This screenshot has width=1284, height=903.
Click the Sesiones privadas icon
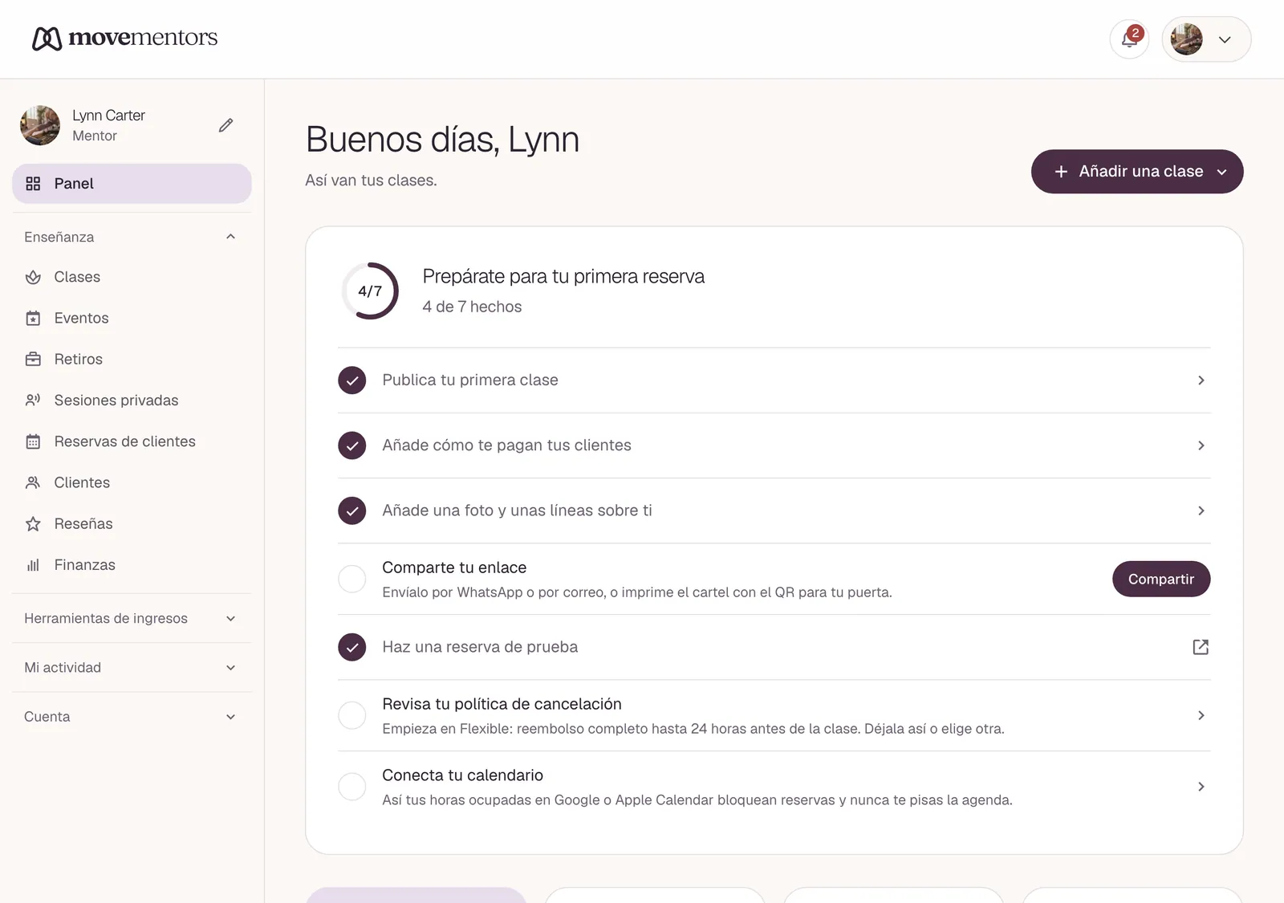click(33, 401)
